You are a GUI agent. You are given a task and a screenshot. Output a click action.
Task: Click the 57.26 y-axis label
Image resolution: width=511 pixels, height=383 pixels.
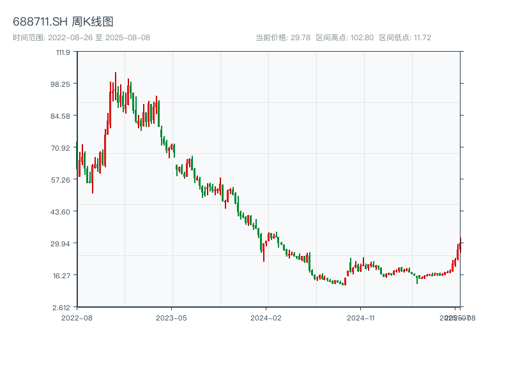(x=61, y=179)
